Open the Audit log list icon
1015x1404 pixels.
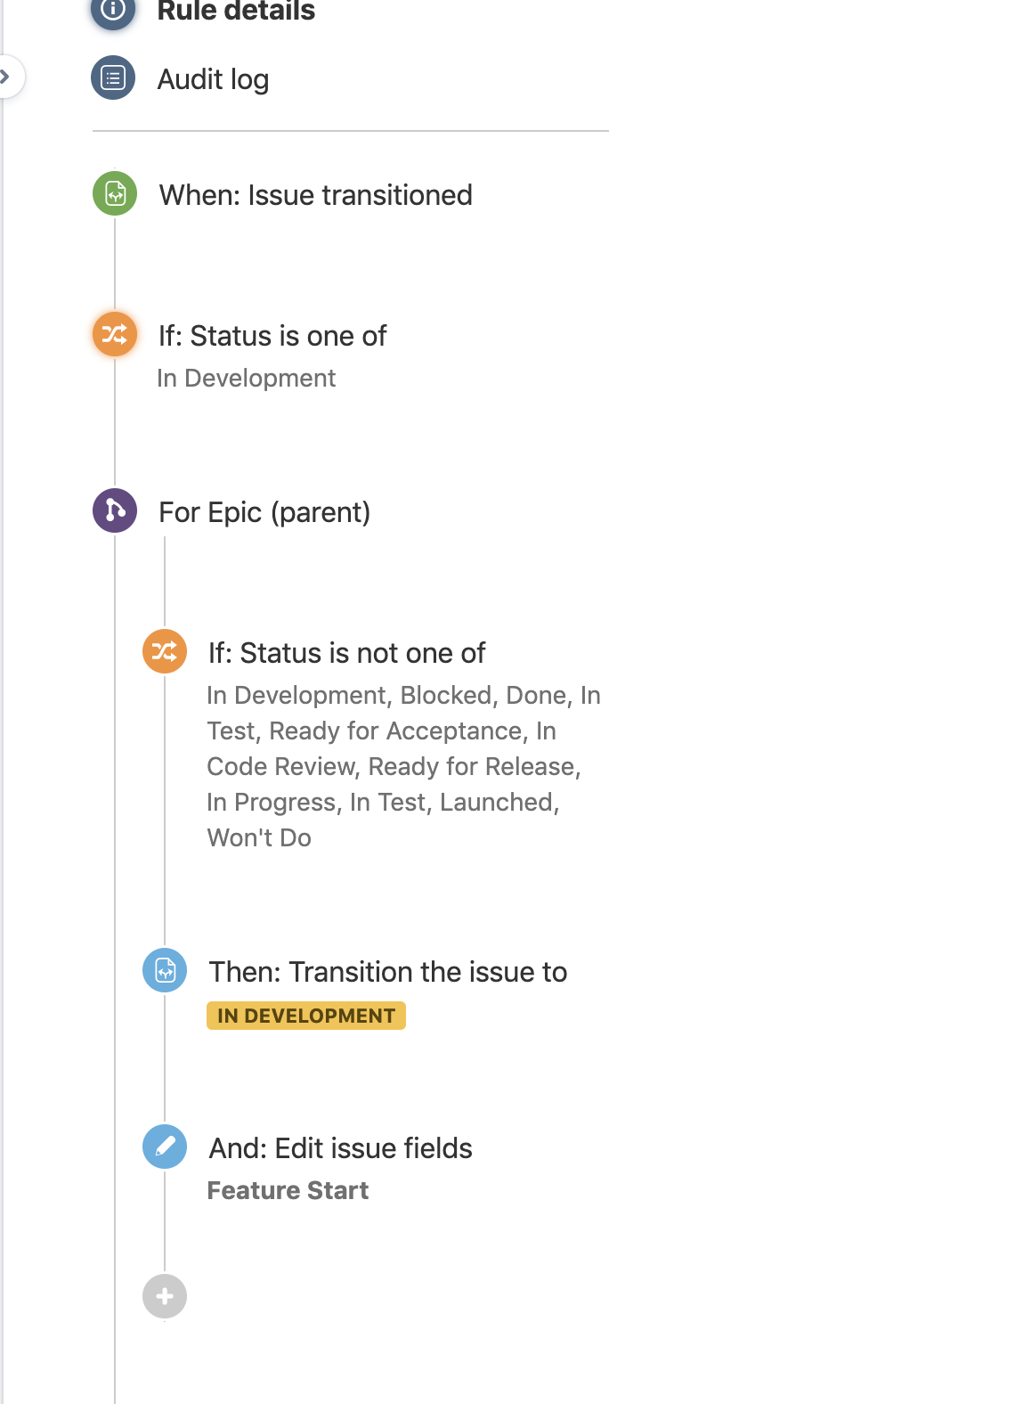click(113, 78)
